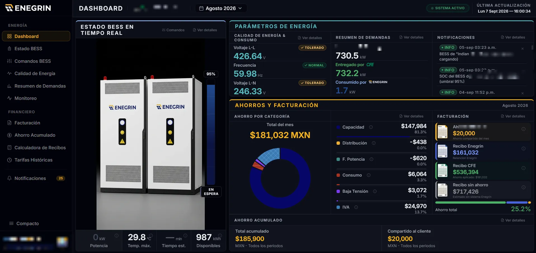Screen dimensions: 536x253
Task: Click the Potencia info icon
Action: coord(116,236)
